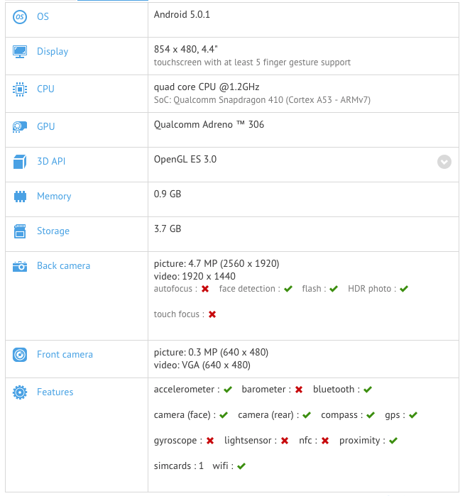Click the 3D API cube icon
The width and height of the screenshot is (465, 496).
click(x=19, y=162)
